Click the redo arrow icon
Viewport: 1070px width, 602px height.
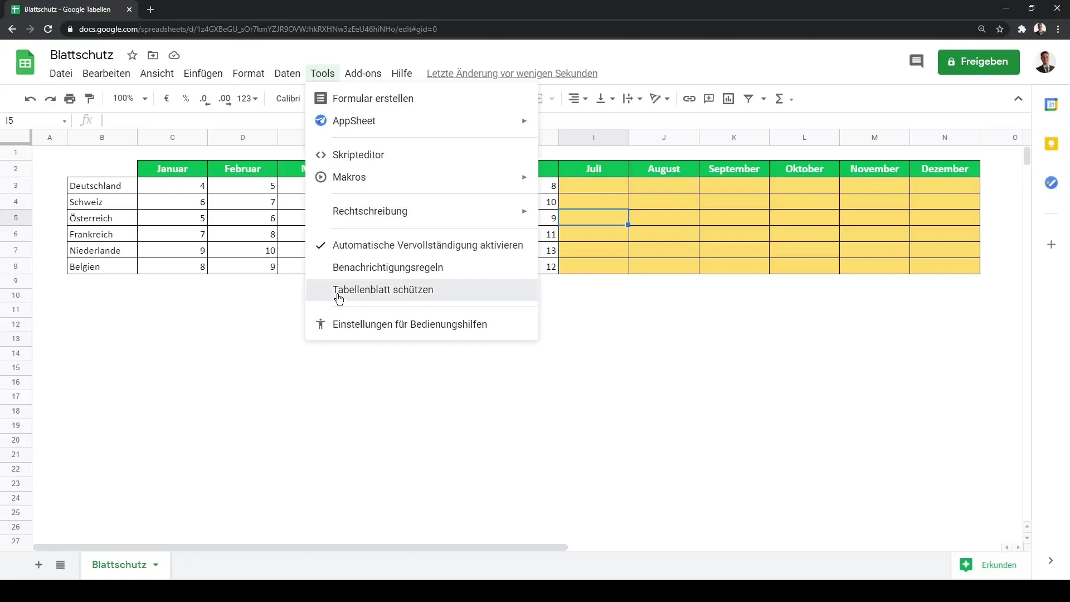click(50, 99)
